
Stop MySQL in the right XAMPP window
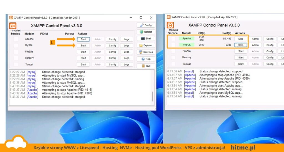(241, 45)
